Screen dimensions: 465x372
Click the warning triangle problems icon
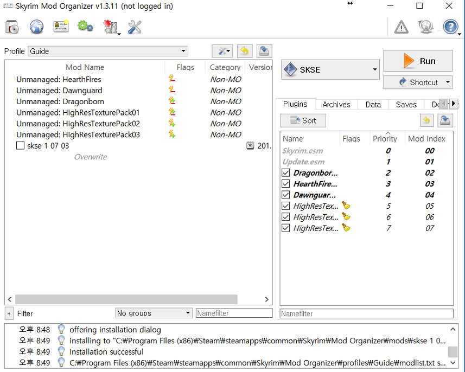tap(401, 27)
